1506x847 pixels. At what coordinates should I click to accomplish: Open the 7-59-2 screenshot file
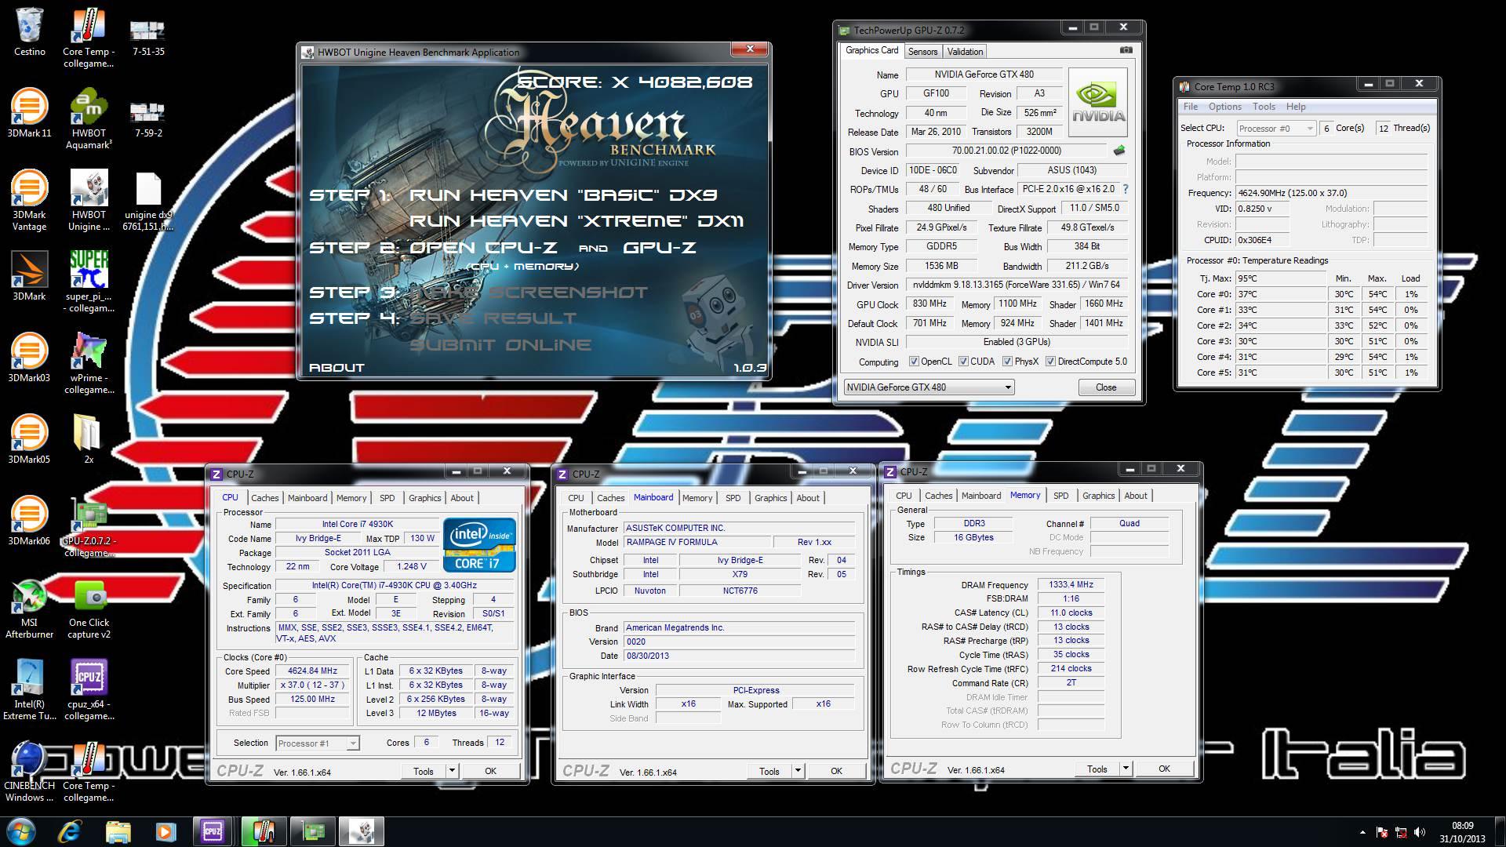[x=148, y=119]
